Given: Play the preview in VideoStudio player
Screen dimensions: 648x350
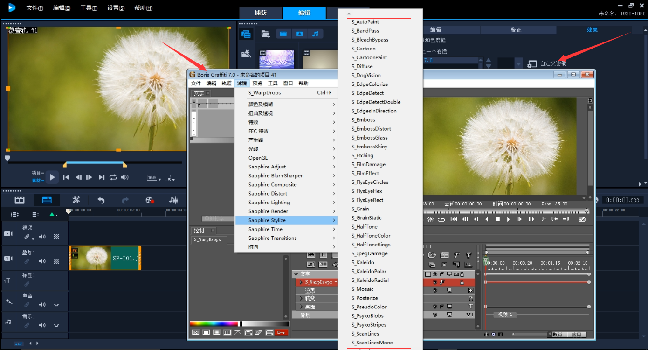Looking at the screenshot, I should (52, 177).
